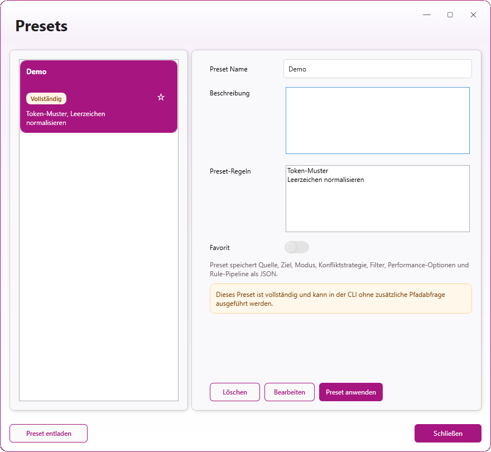The image size is (491, 452).
Task: Select the Leerzeichen normalisieren rule entry
Action: point(325,180)
